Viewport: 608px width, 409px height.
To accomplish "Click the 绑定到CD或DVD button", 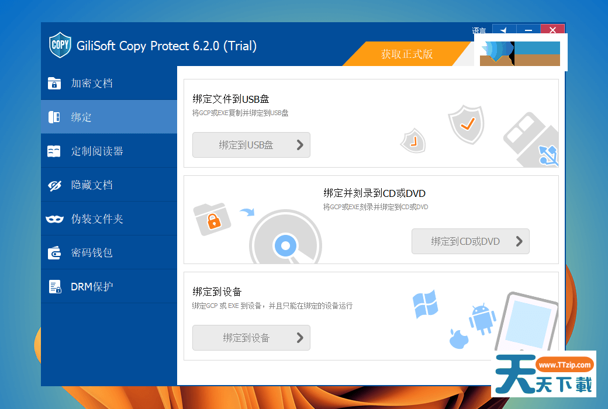I will 471,241.
